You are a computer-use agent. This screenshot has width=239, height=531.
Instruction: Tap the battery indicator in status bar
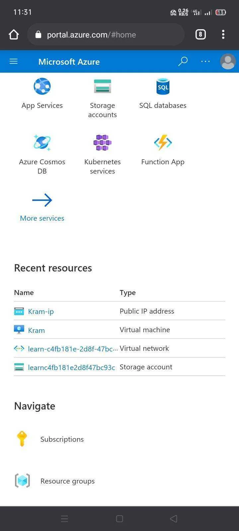tap(221, 12)
